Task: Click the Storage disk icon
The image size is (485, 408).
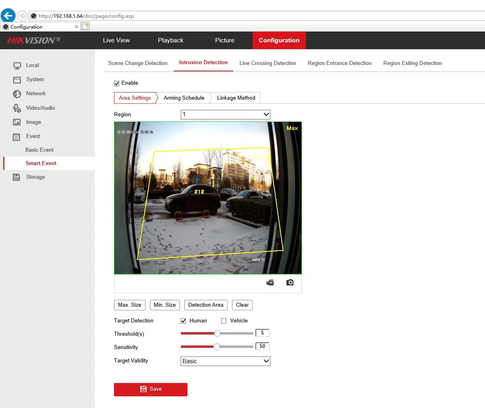Action: (17, 177)
